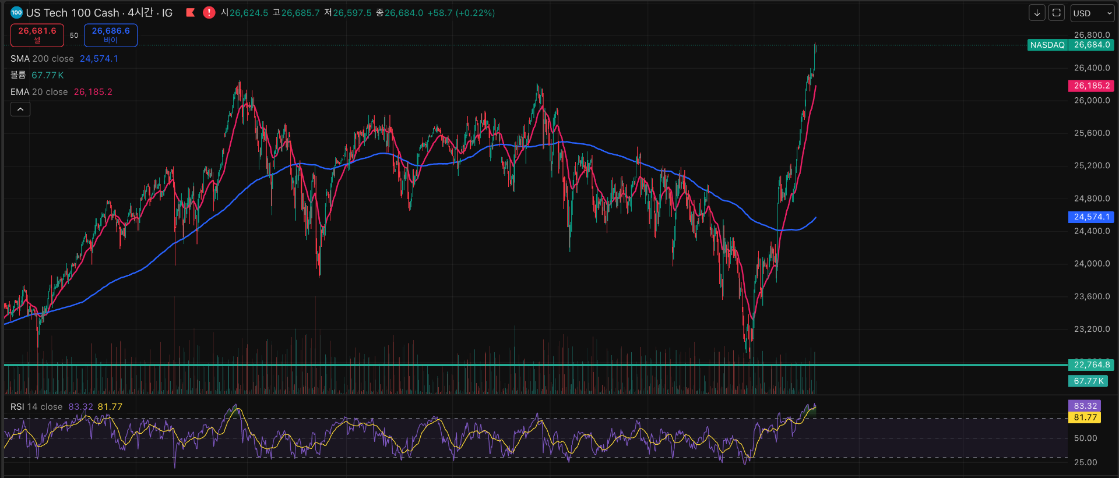Screen dimensions: 1119x478
Task: Click the change value +58.7 (+0.22%)
Action: (x=461, y=13)
